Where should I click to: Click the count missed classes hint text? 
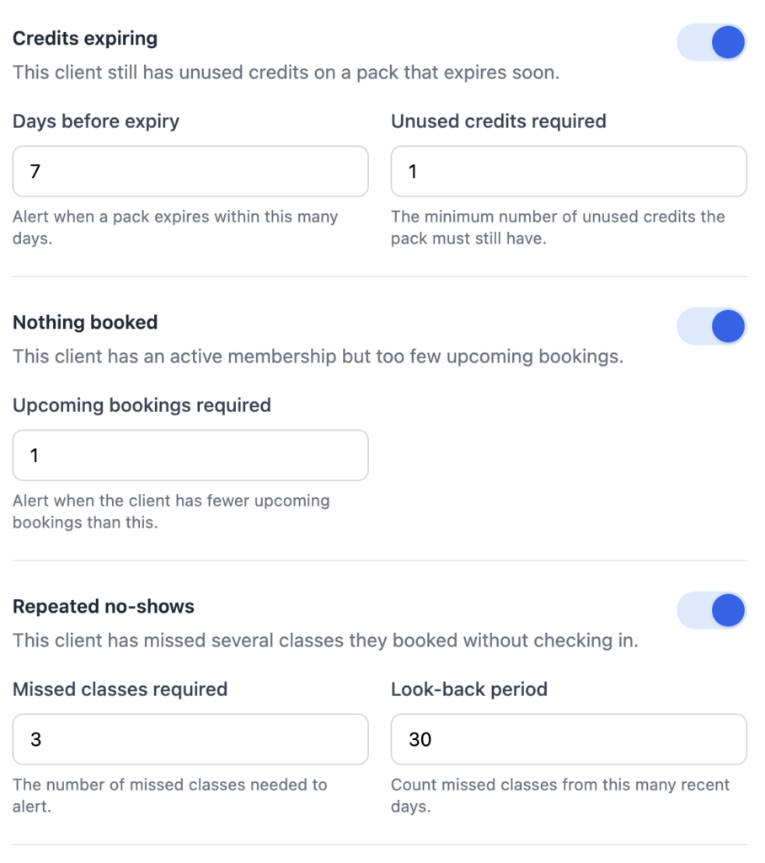[x=560, y=796]
